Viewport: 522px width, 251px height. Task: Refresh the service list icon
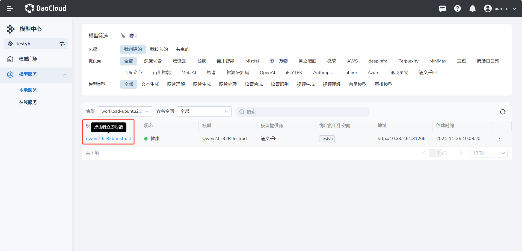tap(503, 112)
